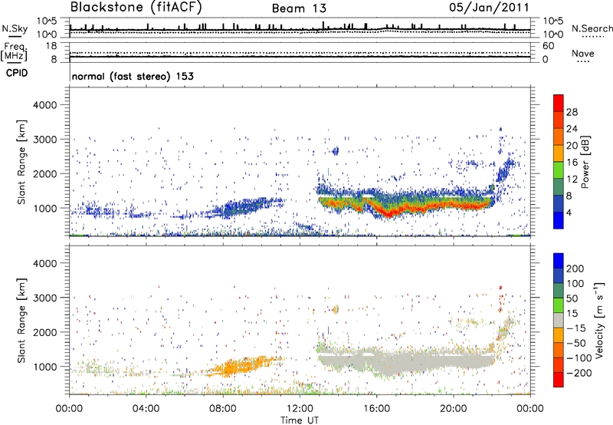Select "Slant Range [km]" label of power panel

click(21, 162)
